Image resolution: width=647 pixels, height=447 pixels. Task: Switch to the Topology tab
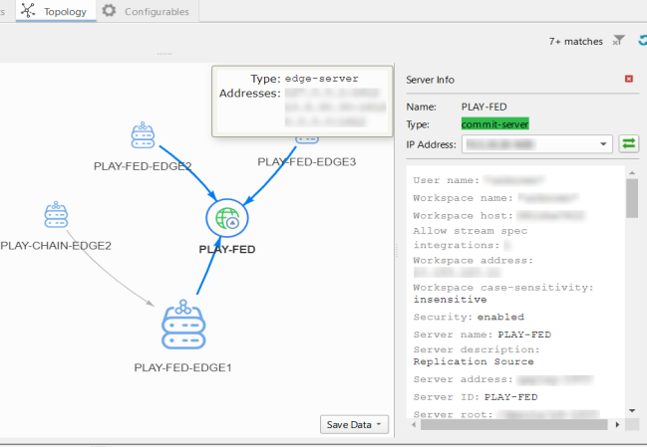pyautogui.click(x=57, y=11)
